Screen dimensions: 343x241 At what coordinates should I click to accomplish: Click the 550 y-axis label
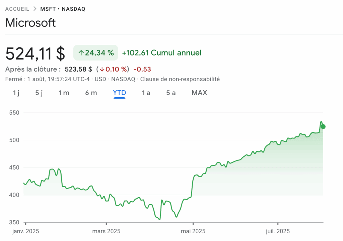[x=14, y=113]
